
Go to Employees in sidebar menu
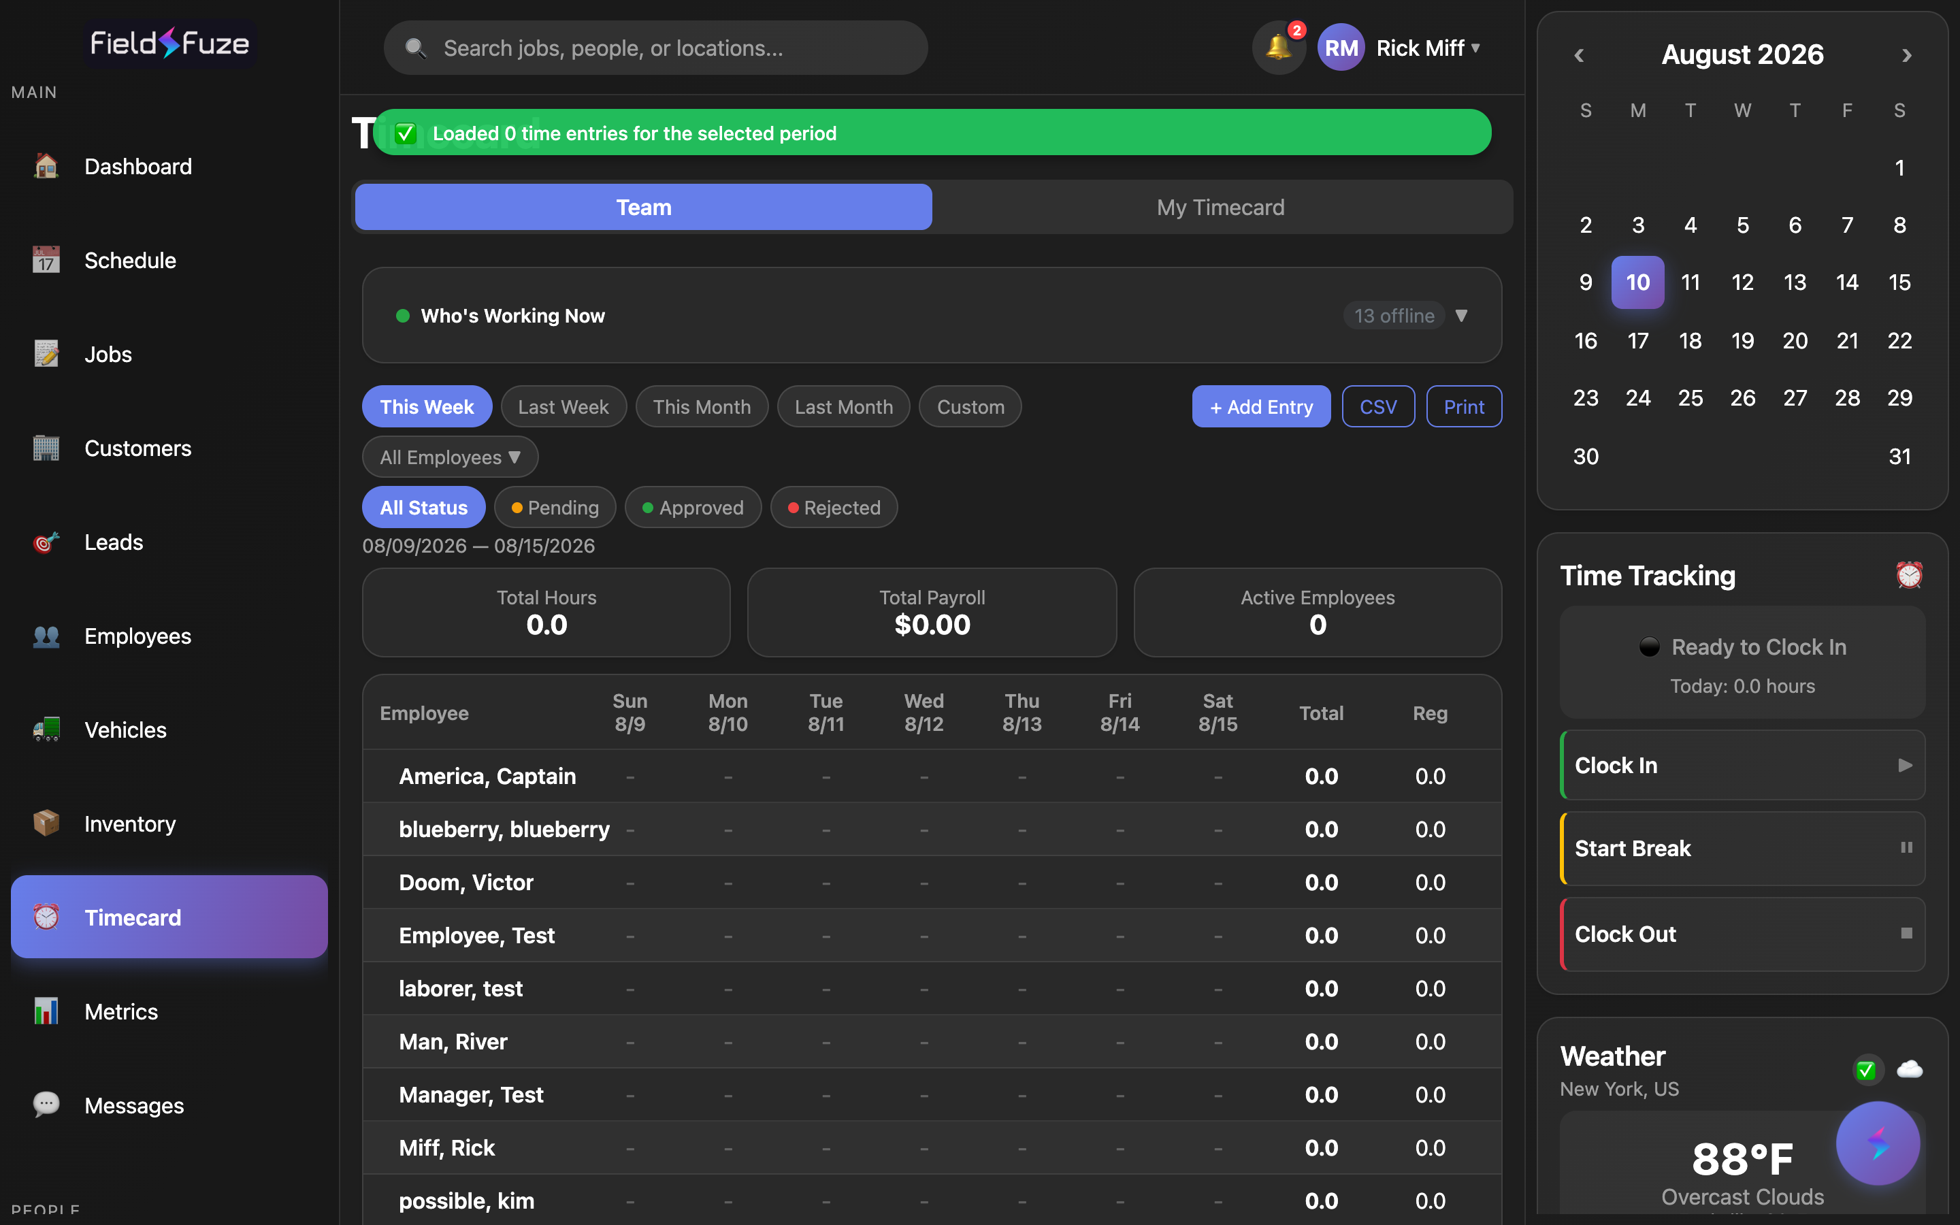pyautogui.click(x=169, y=636)
